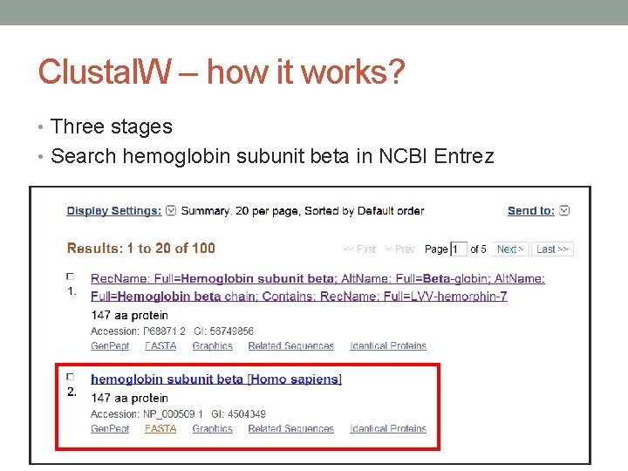Click the 'GI: 56749856' text

(x=223, y=331)
